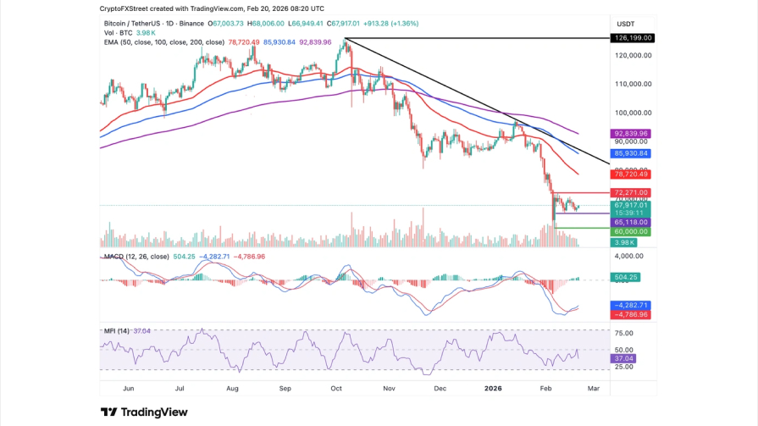Click the 2026 label on time axis
Viewport: 758px width, 426px height.
pos(492,387)
